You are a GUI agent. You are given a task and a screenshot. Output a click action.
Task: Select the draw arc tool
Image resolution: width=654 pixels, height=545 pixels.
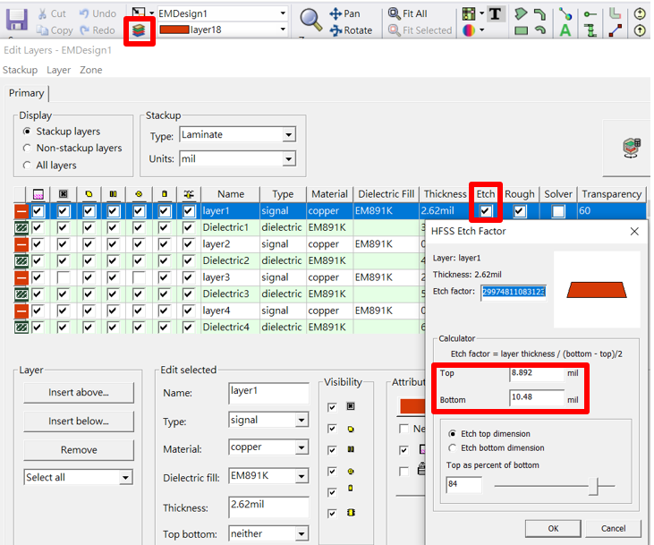540,30
